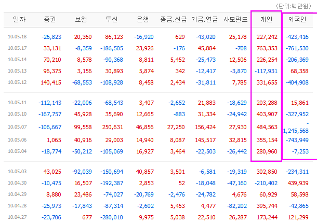Click date cell 10.05.13
Screen dimensions: 317x224
point(17,71)
